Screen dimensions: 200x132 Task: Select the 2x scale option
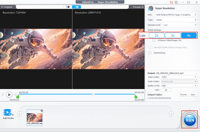tap(156, 36)
